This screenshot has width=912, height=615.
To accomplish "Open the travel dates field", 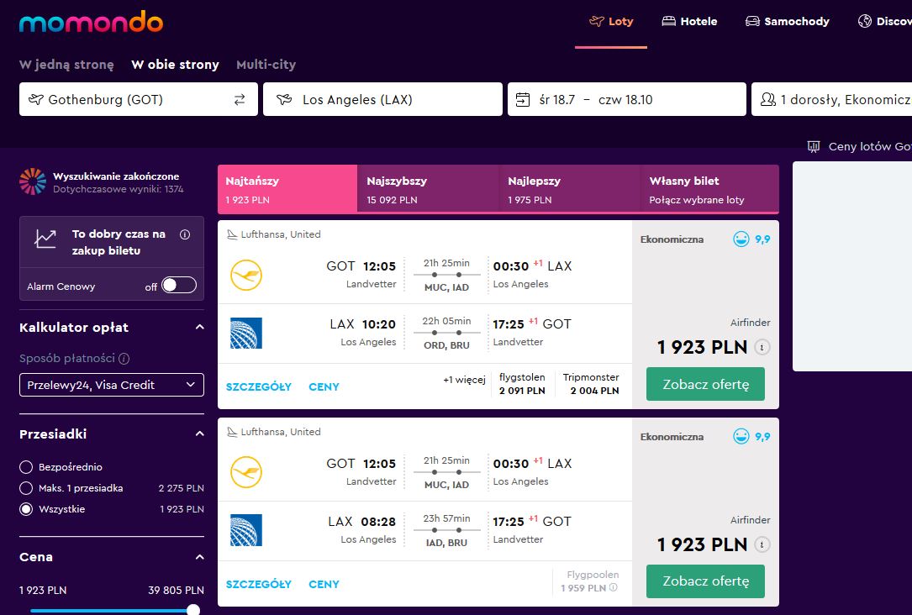I will click(627, 99).
